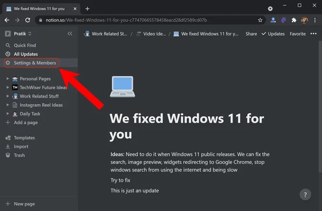The height and width of the screenshot is (211, 322).
Task: Click the blue person extension icon
Action: [x=273, y=20]
